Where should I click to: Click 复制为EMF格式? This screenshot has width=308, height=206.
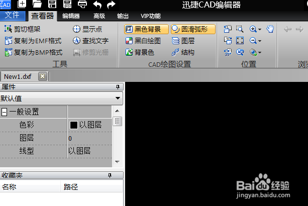tap(33, 41)
